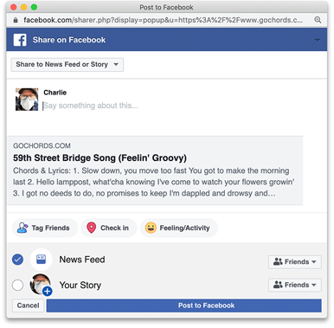The width and height of the screenshot is (334, 328).
Task: Click the Your Story avatar with plus badge
Action: coord(41,285)
